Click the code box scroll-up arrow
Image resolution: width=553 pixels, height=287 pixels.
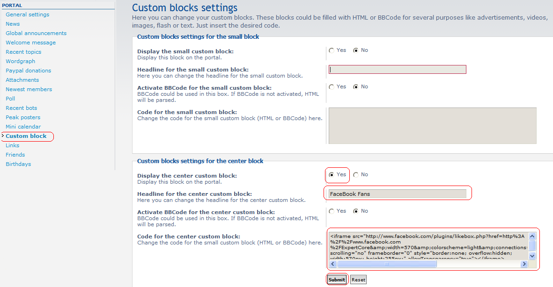(x=532, y=236)
